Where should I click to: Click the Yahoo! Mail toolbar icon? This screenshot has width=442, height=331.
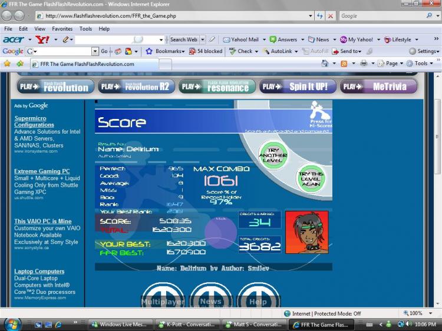point(226,39)
